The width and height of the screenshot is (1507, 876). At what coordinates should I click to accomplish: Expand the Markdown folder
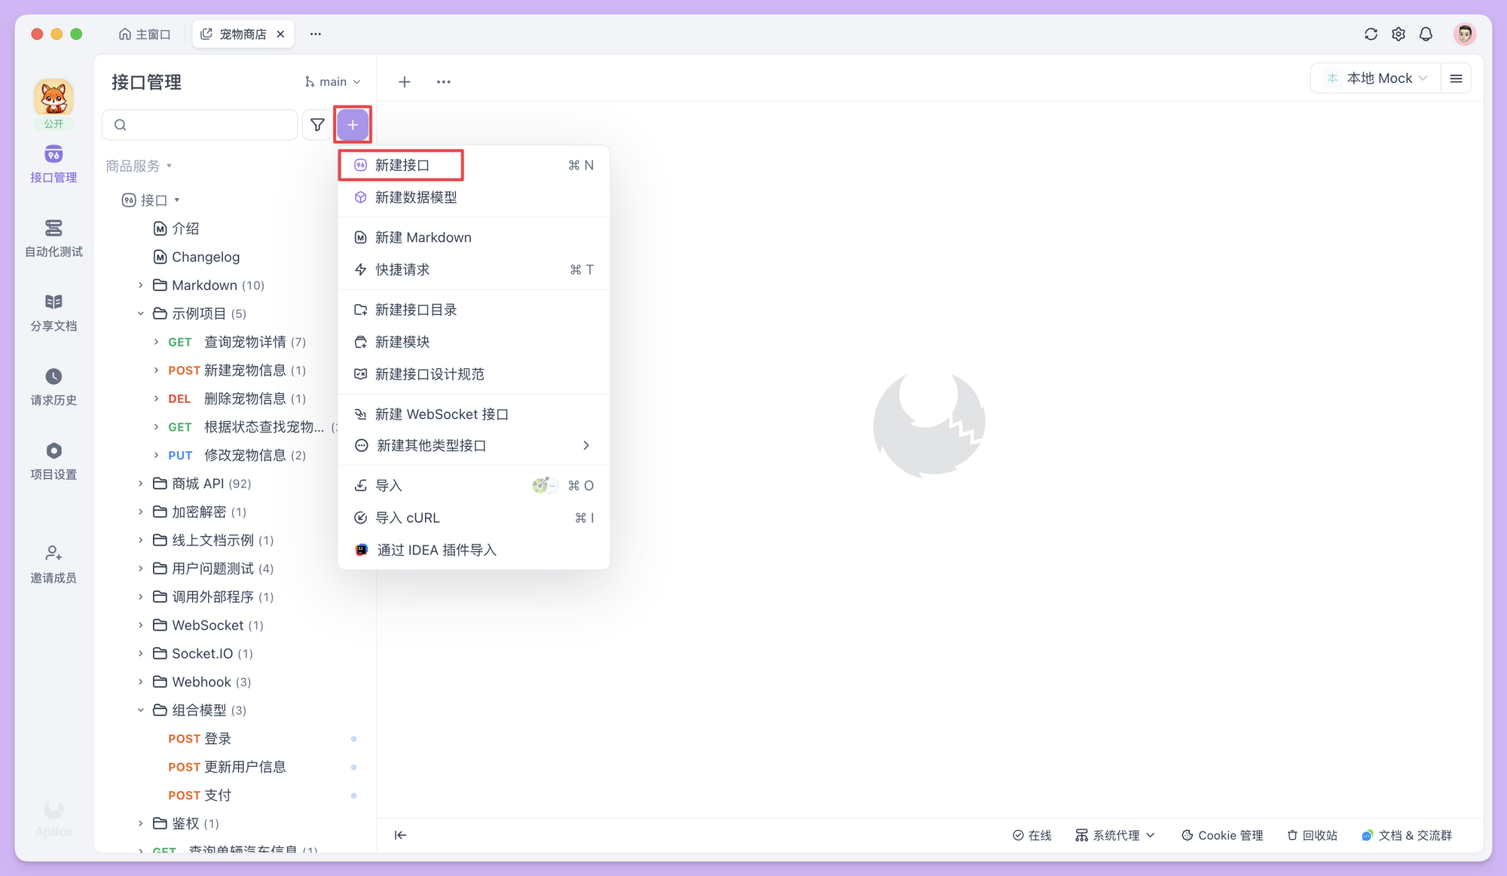(140, 285)
